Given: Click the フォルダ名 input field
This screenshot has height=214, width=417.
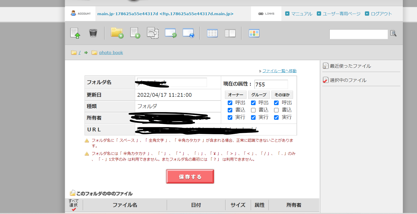Looking at the screenshot, I should pos(172,82).
